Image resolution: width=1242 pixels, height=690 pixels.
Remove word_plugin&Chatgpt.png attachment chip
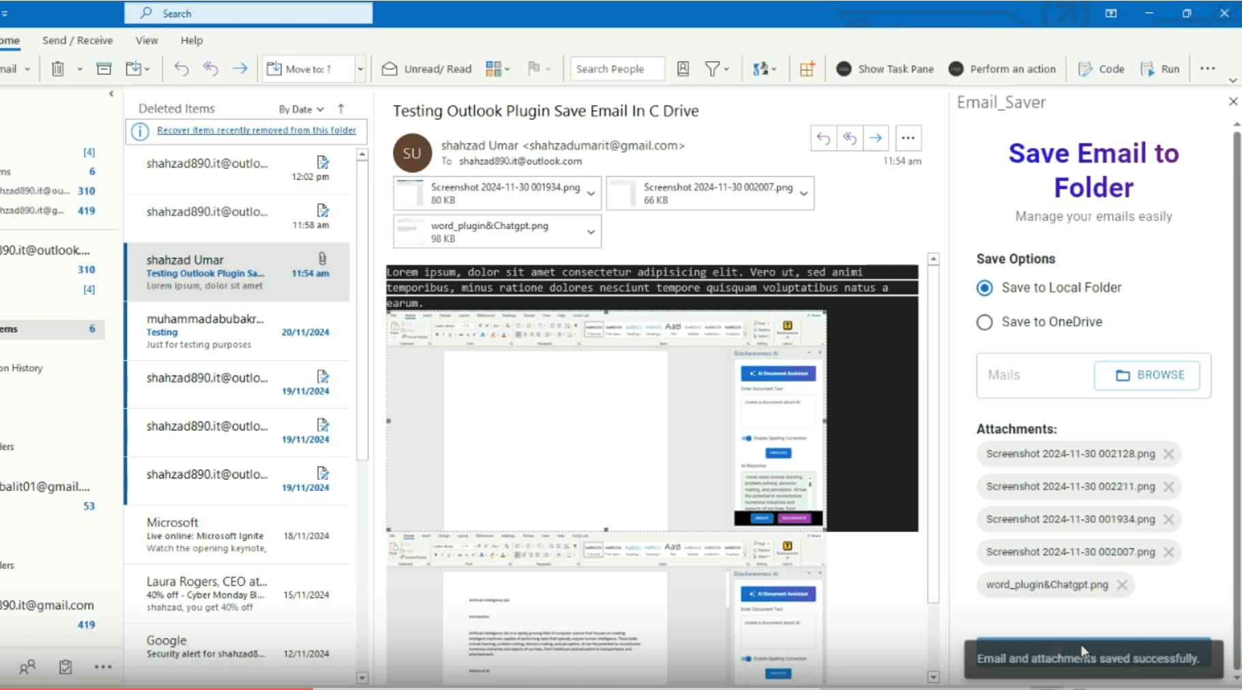[x=1122, y=585]
